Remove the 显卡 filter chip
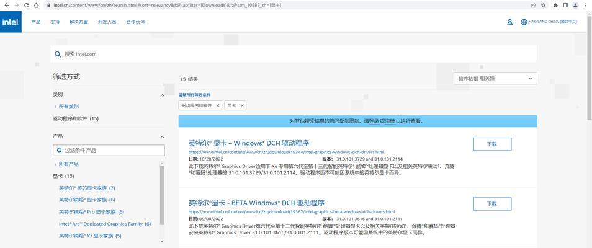Viewport: 592px width, 248px height. tap(242, 105)
